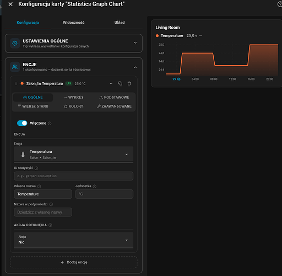Viewport: 282px width, 276px height.
Task: Collapse the Salon_tw Temperatura entity
Action: click(111, 83)
